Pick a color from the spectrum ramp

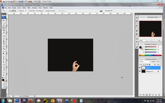[x=150, y=55]
